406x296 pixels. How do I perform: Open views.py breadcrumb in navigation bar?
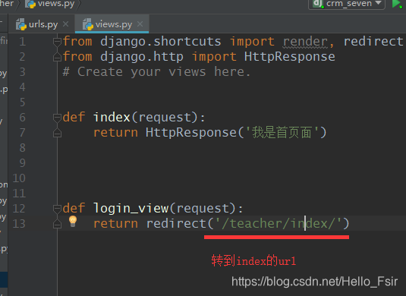[50, 4]
